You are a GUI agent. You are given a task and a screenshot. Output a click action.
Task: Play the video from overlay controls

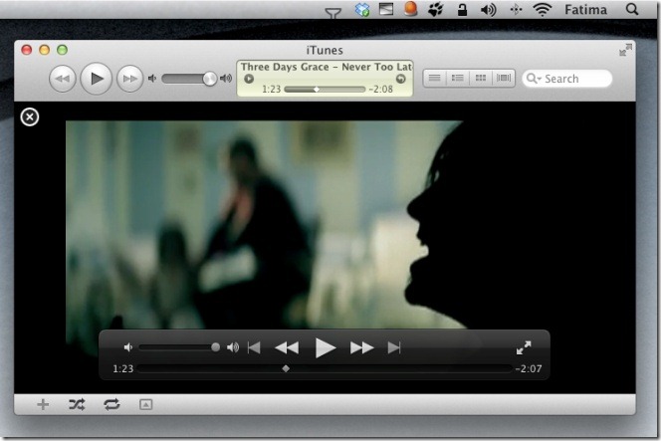(325, 347)
